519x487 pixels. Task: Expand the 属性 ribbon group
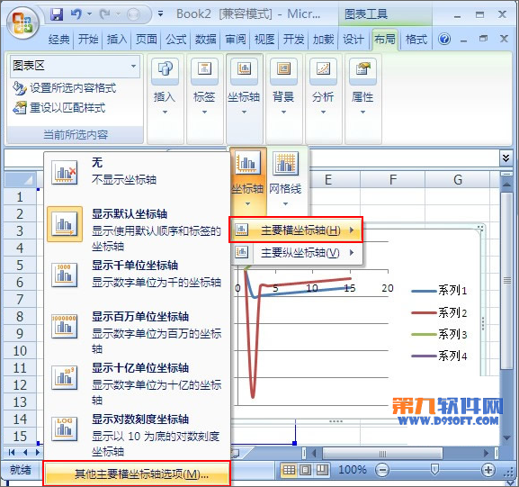(x=362, y=99)
